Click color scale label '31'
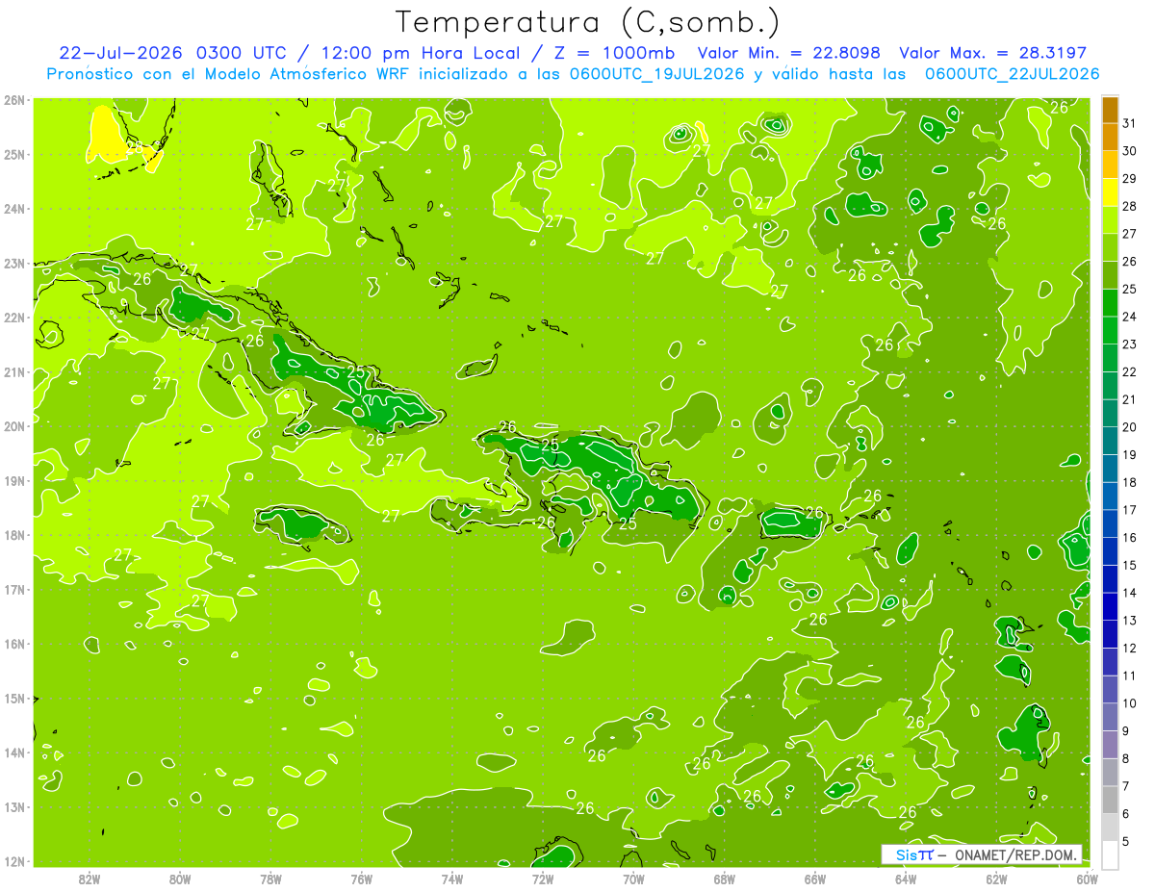Screen dimensions: 1155x892 1130,123
